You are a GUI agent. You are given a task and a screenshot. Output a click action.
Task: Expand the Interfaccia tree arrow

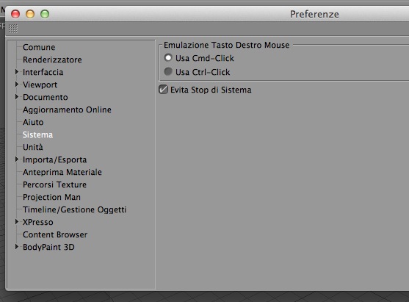[17, 72]
